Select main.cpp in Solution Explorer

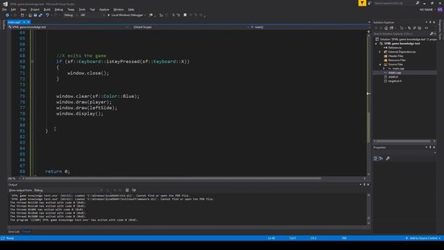coord(398,69)
